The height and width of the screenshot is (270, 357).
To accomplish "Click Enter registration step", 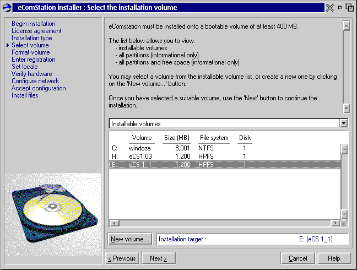I will 34,60.
